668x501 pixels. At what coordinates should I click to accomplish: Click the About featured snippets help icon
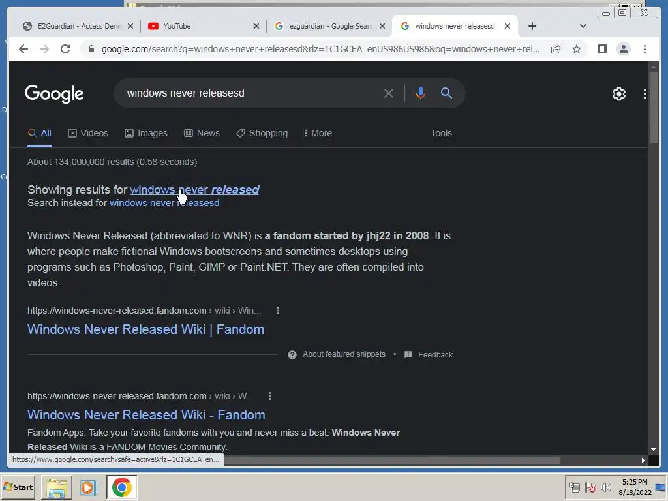coord(292,354)
